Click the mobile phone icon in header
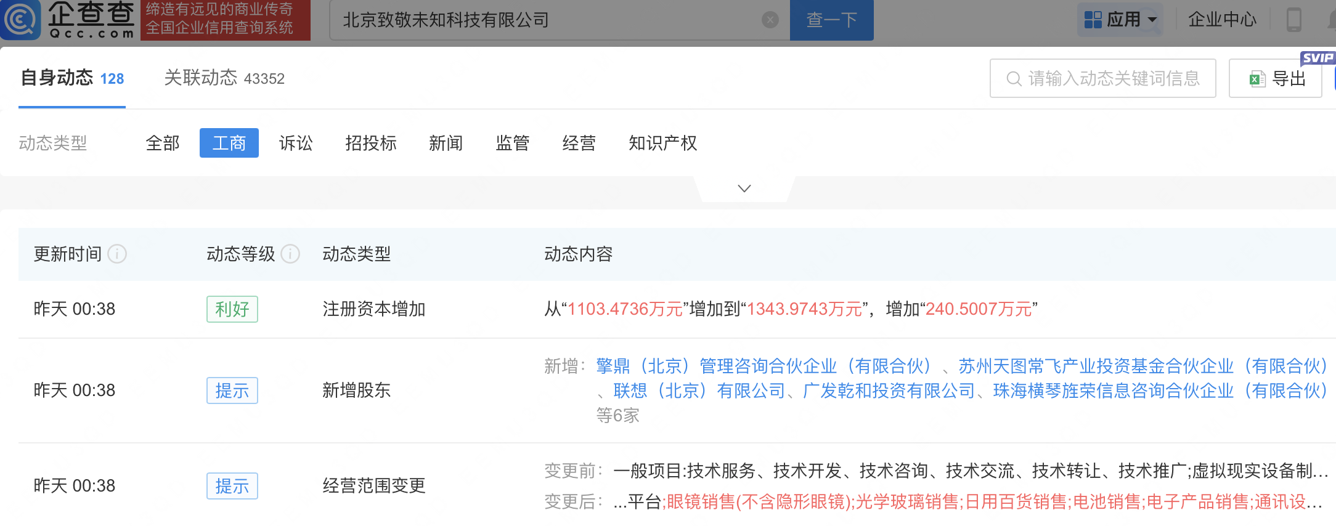The image size is (1336, 526). coord(1293,20)
